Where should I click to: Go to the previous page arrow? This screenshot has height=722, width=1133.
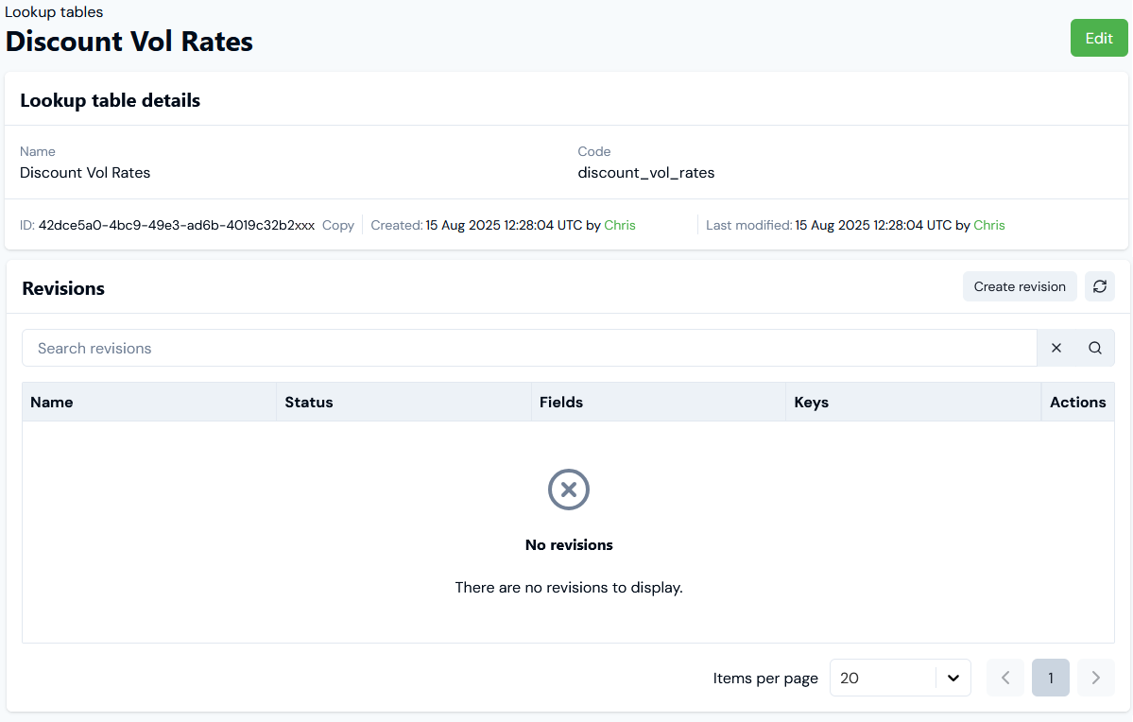(1005, 678)
